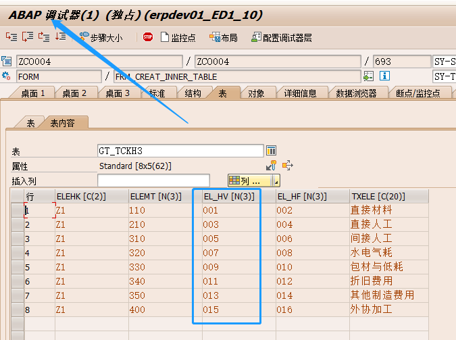This screenshot has height=340, width=456.
Task: Click the ELEHK [C(2)] column header
Action: click(92, 196)
